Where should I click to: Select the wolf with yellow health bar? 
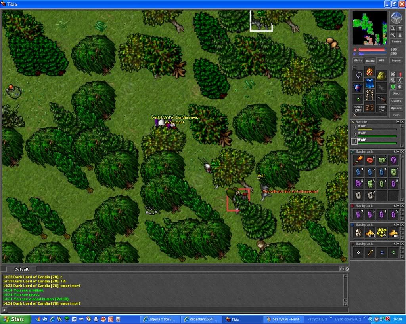(375, 127)
